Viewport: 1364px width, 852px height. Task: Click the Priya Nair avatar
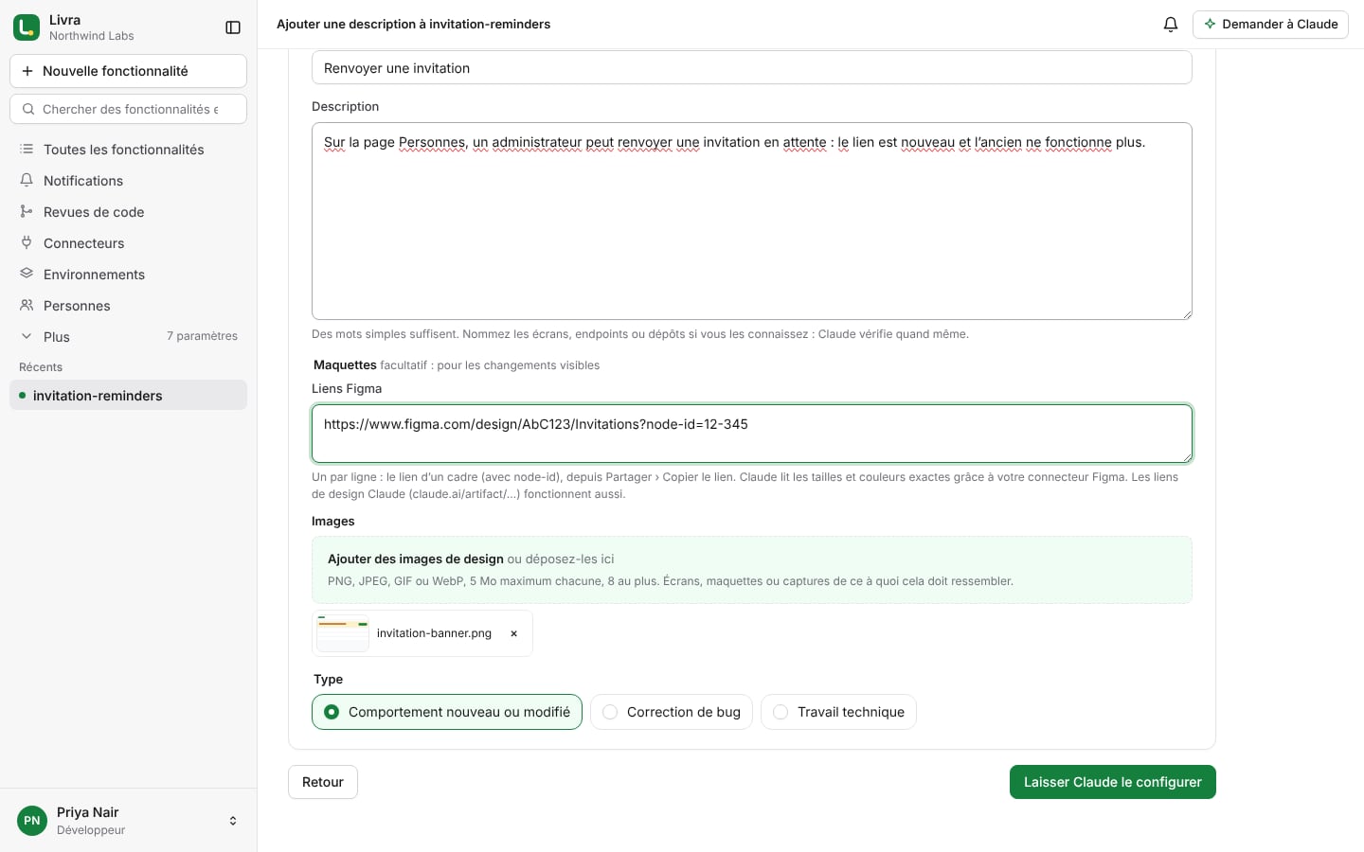pos(32,821)
